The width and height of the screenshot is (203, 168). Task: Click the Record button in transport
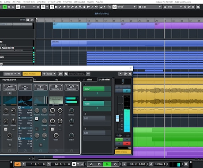(x=115, y=164)
